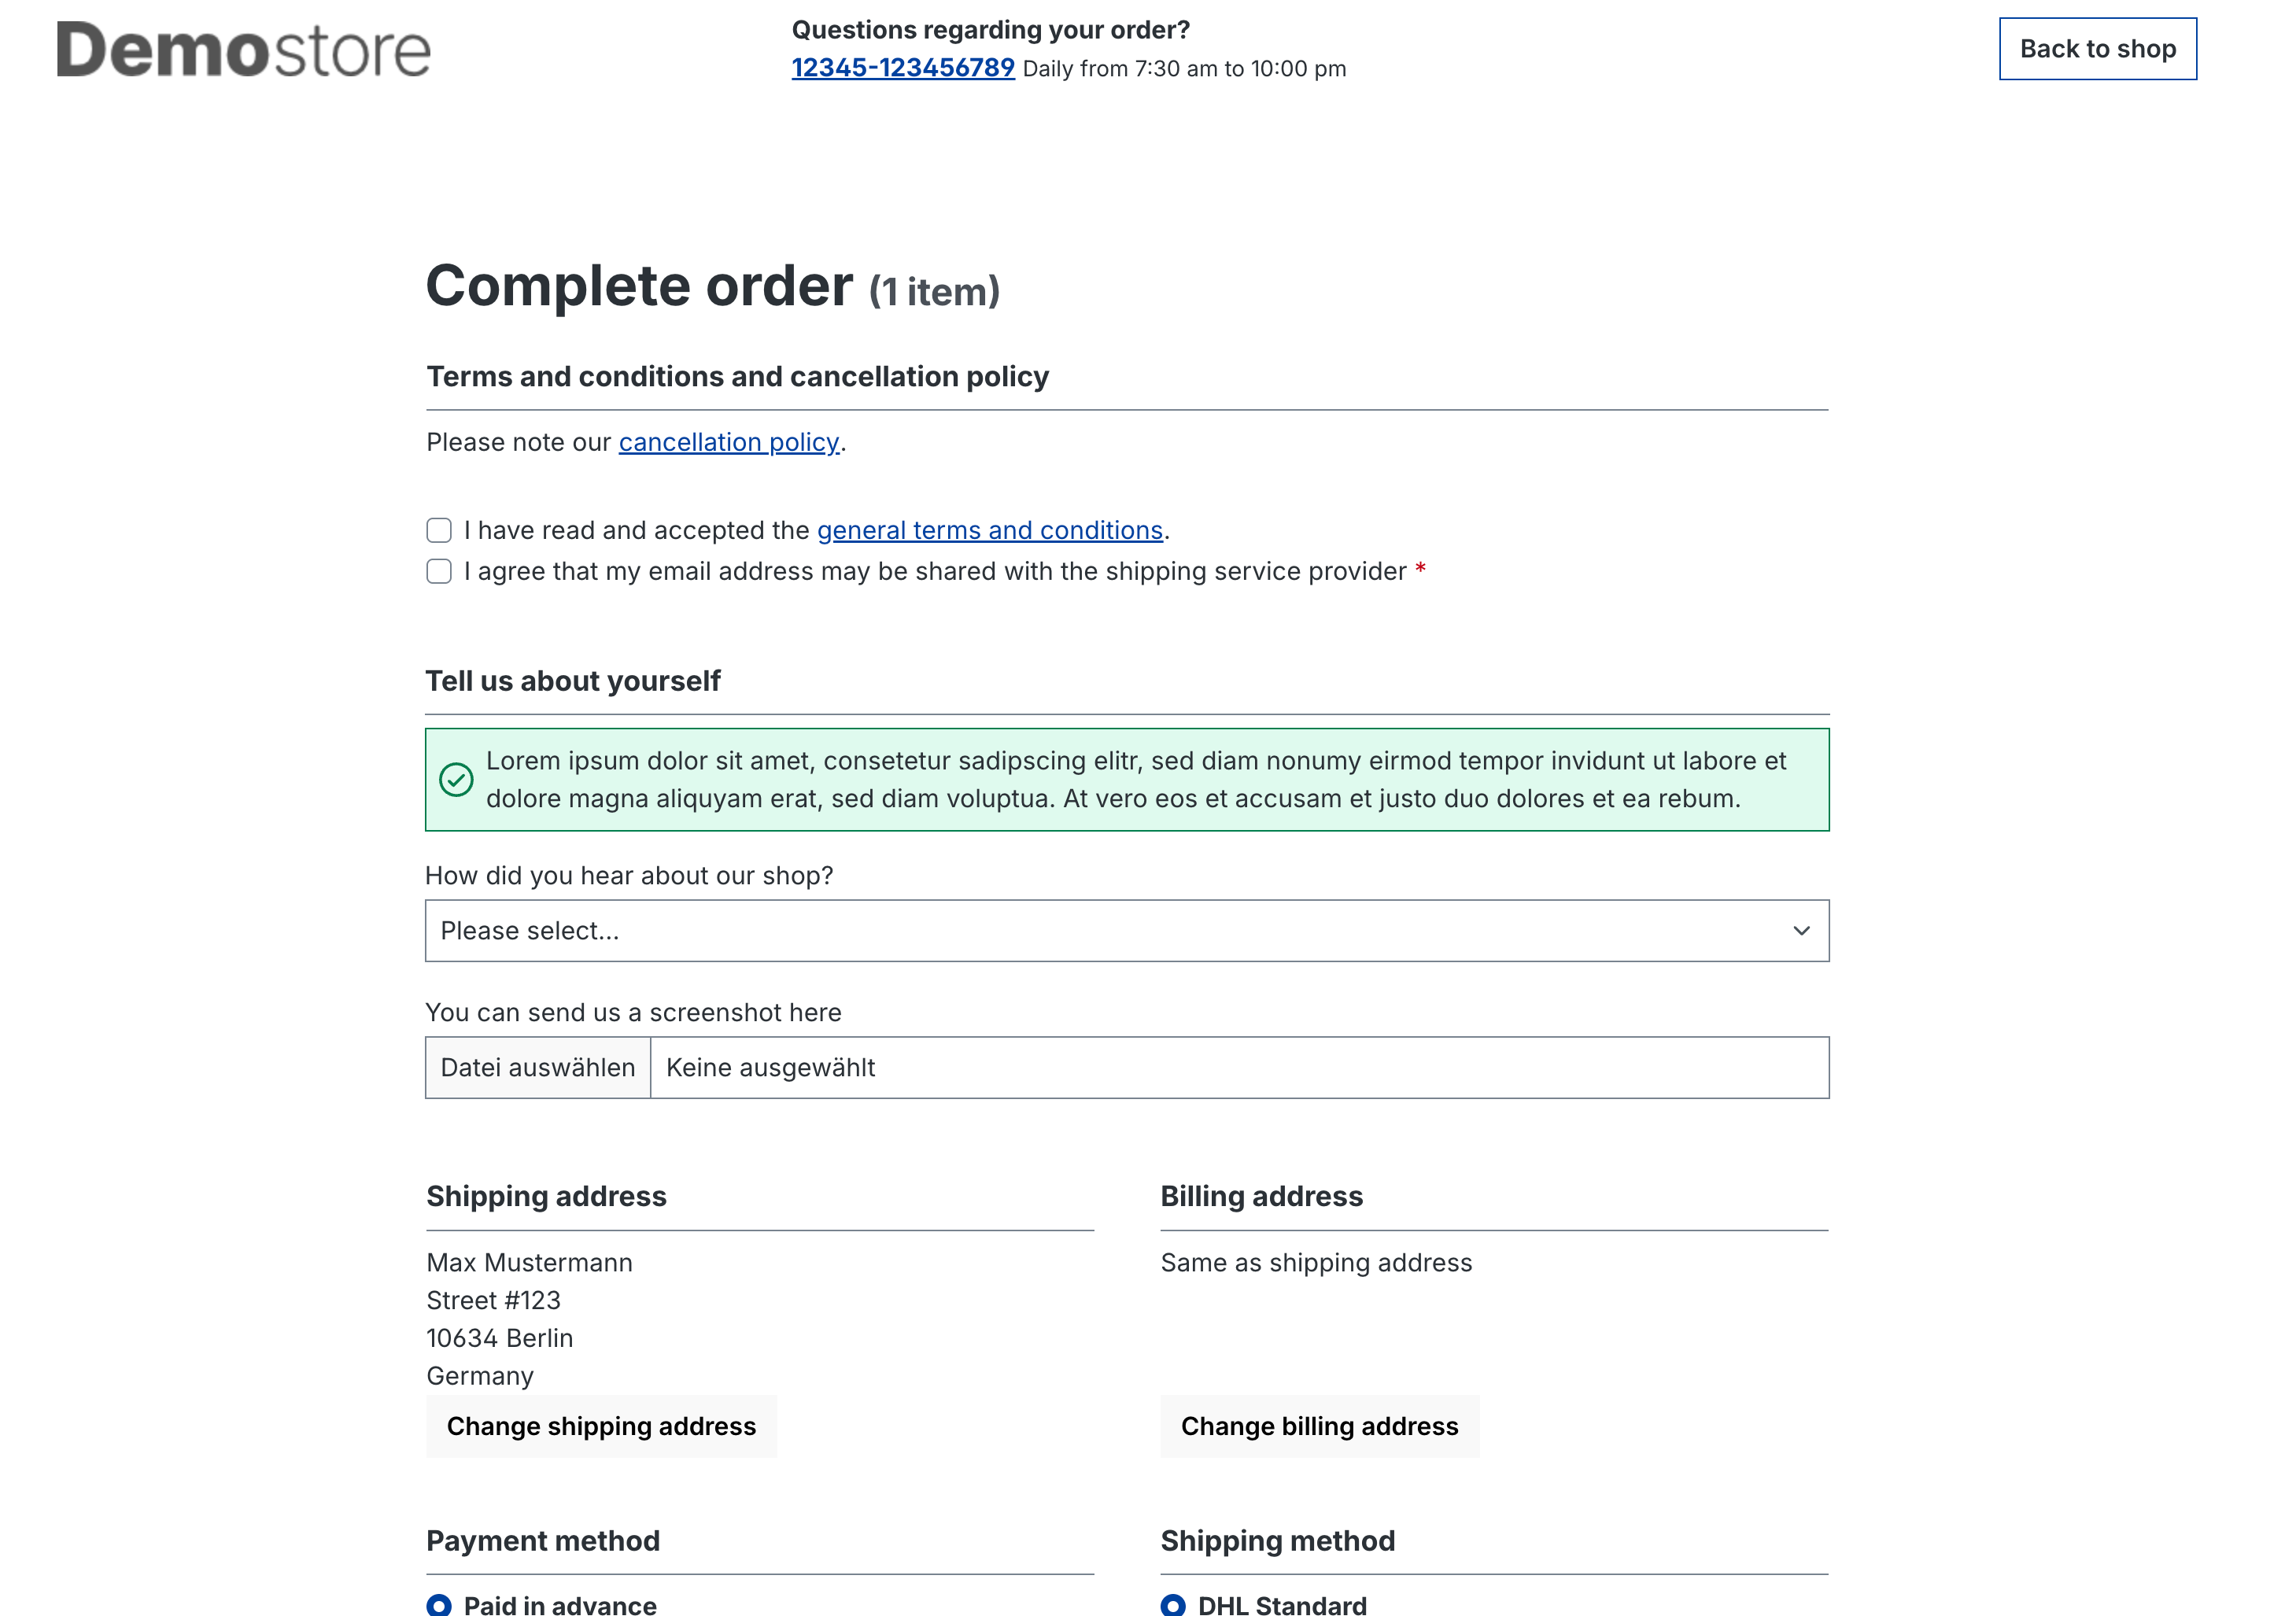Enable sharing email with the shipping service provider

pyautogui.click(x=438, y=571)
